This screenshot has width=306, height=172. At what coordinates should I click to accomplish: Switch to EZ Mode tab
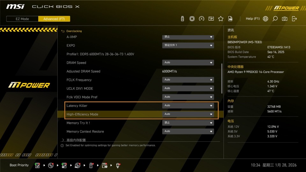22,19
